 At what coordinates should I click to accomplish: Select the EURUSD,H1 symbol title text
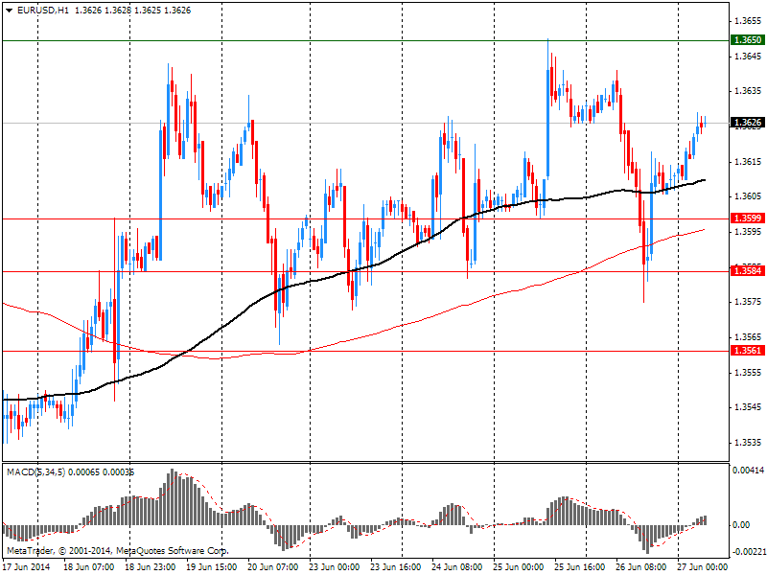pyautogui.click(x=42, y=11)
